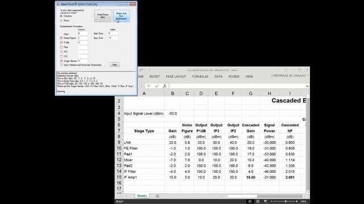
Task: Click the horizontal scrollbar left arrow
Action: click(225, 196)
